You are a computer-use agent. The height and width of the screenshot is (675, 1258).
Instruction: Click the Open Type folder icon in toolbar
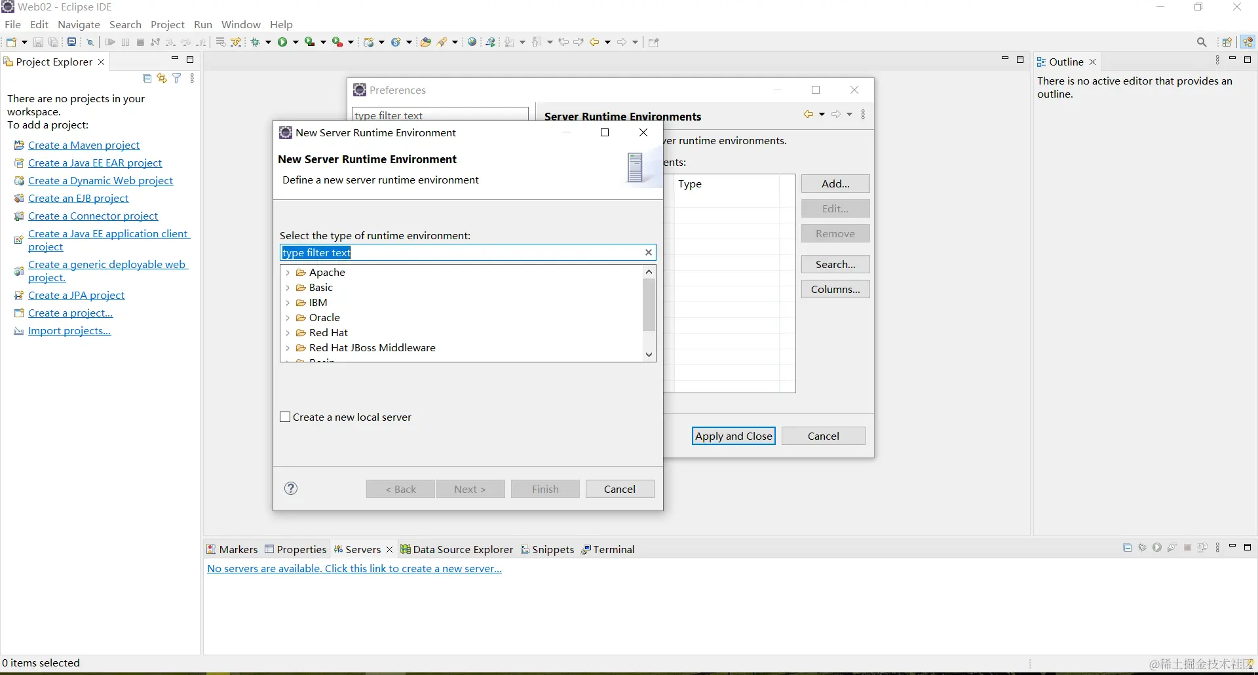click(425, 42)
